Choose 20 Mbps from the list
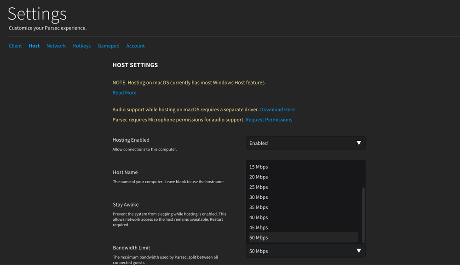The image size is (460, 265). 304,177
